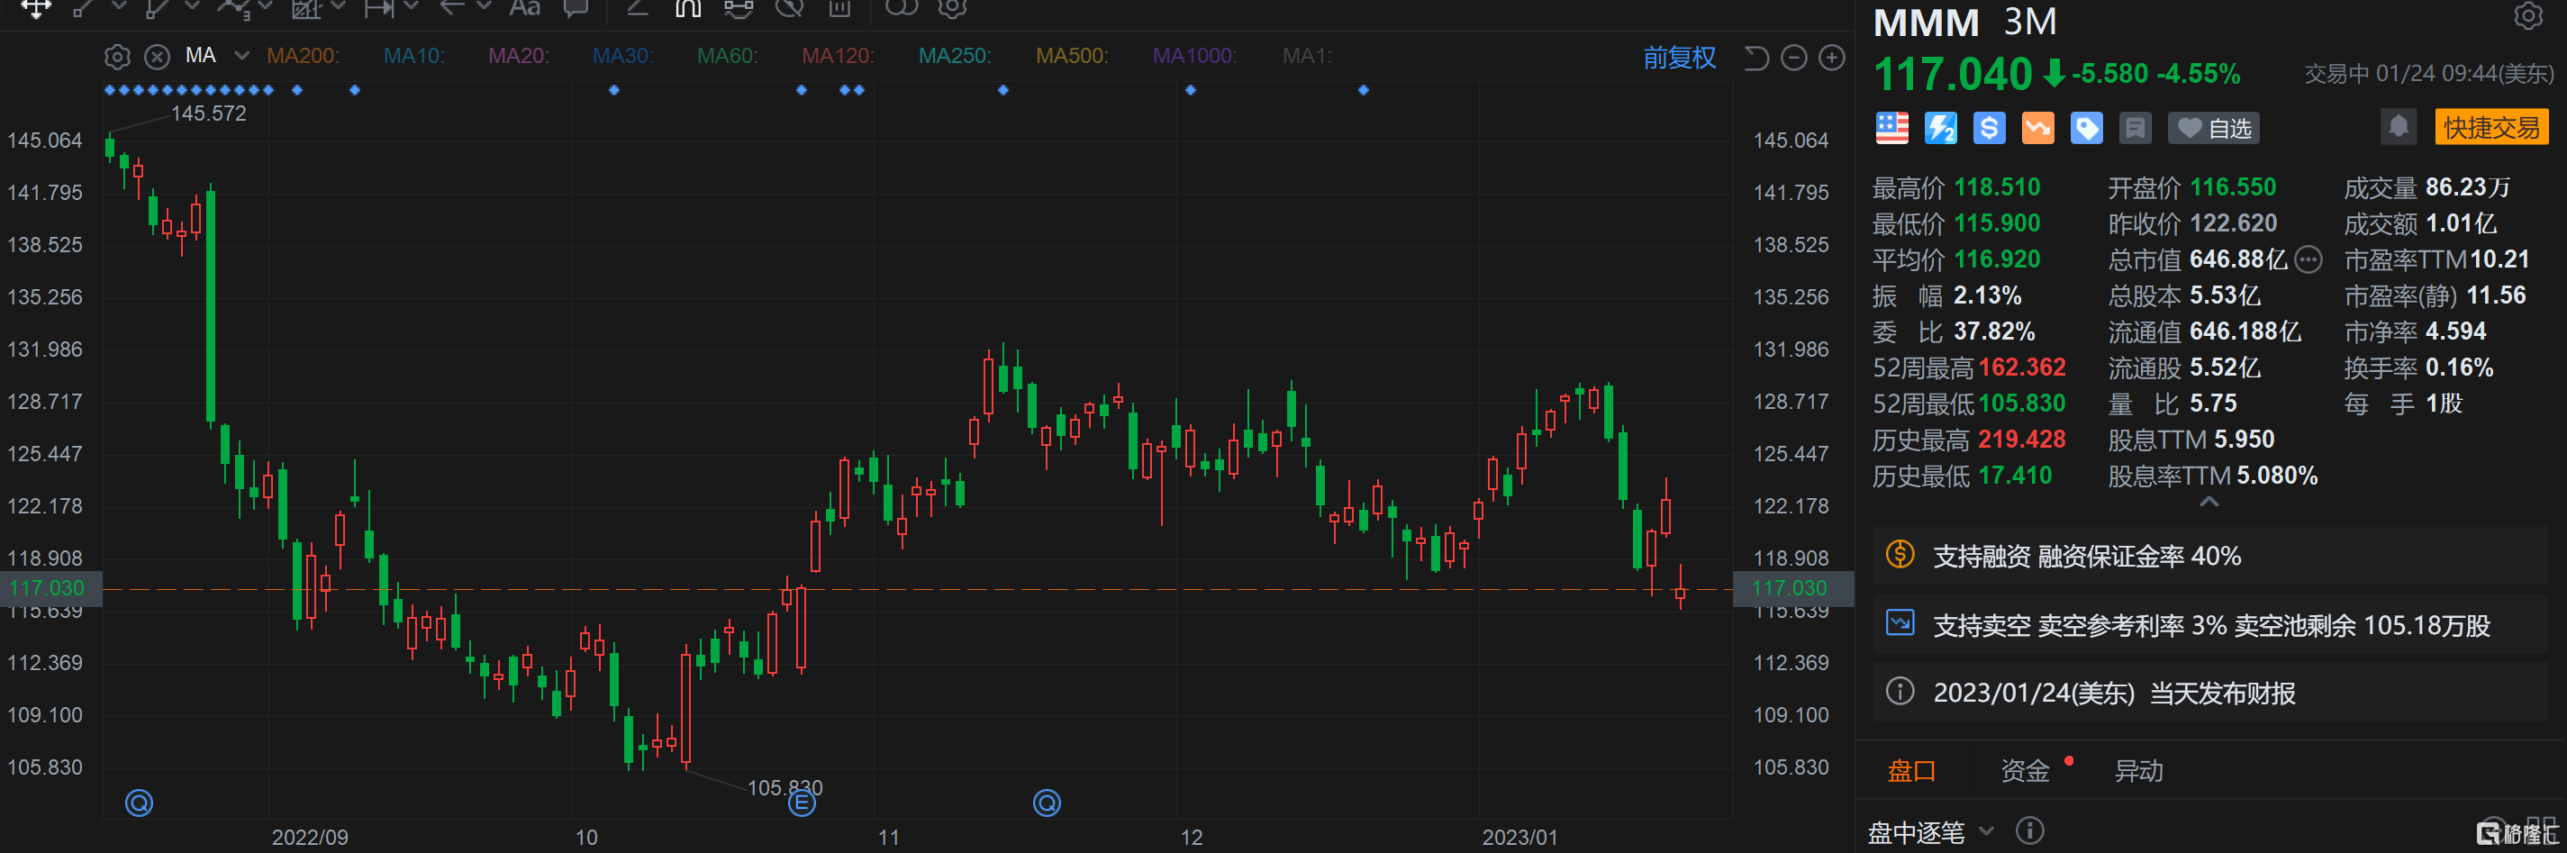2567x853 pixels.
Task: Switch to the 异动 tab
Action: [2138, 771]
